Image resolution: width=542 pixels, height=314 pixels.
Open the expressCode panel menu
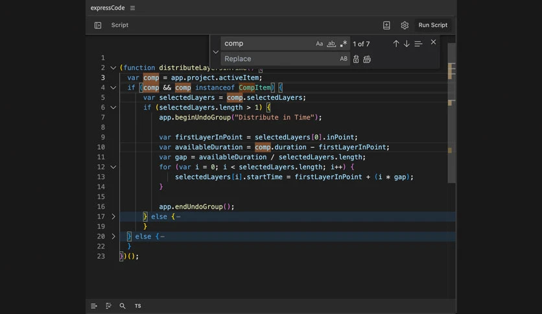(132, 8)
